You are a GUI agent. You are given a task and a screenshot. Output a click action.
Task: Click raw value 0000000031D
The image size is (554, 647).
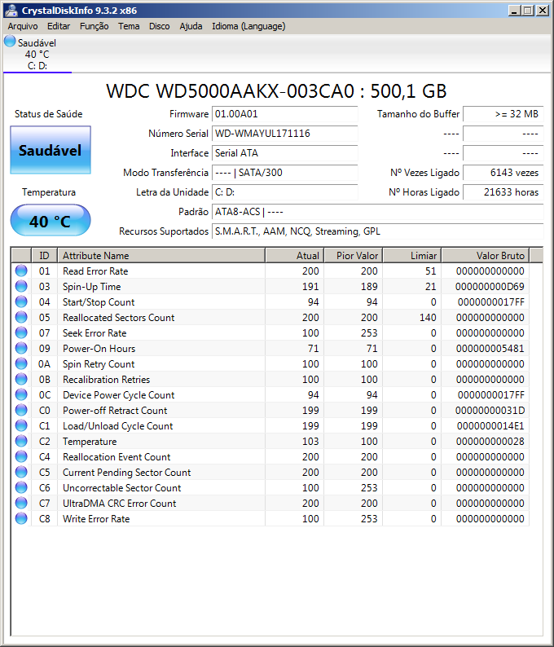pyautogui.click(x=490, y=411)
